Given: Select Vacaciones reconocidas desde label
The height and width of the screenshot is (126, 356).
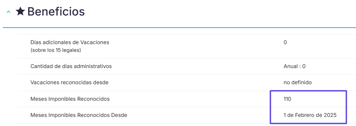Looking at the screenshot, I should (70, 83).
